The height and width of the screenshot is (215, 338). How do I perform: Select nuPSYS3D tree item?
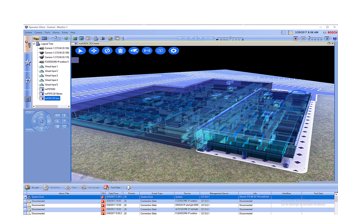tap(50, 89)
